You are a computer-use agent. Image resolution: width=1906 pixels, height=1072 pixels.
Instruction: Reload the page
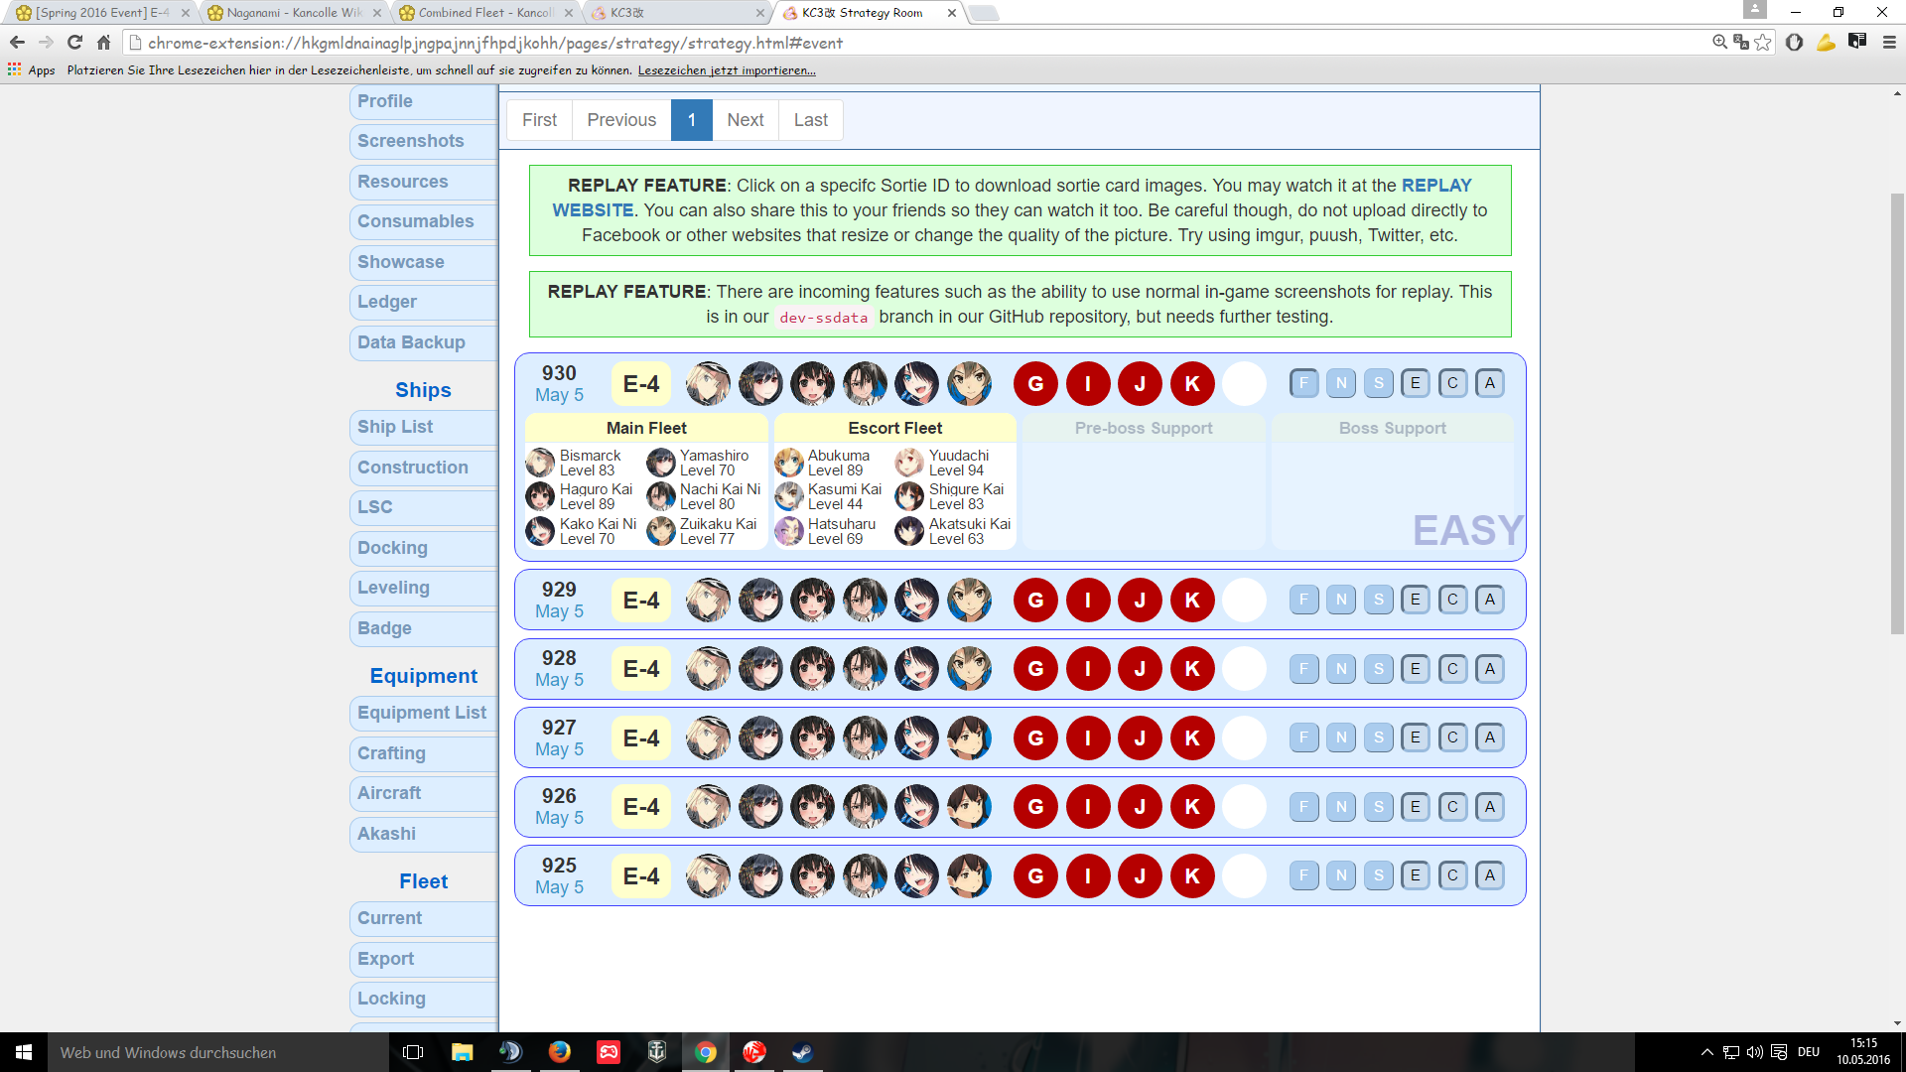click(74, 43)
